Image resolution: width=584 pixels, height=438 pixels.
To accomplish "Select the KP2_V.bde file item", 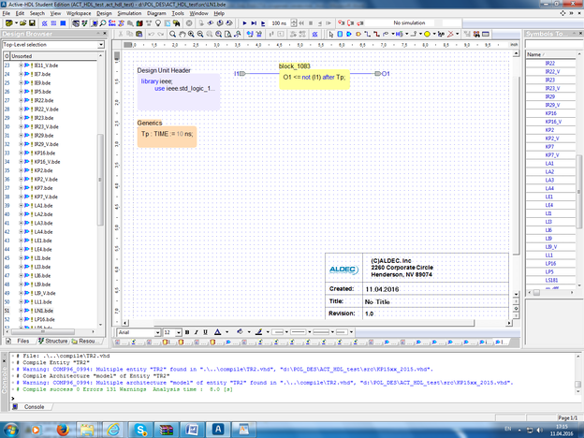I will (47, 179).
